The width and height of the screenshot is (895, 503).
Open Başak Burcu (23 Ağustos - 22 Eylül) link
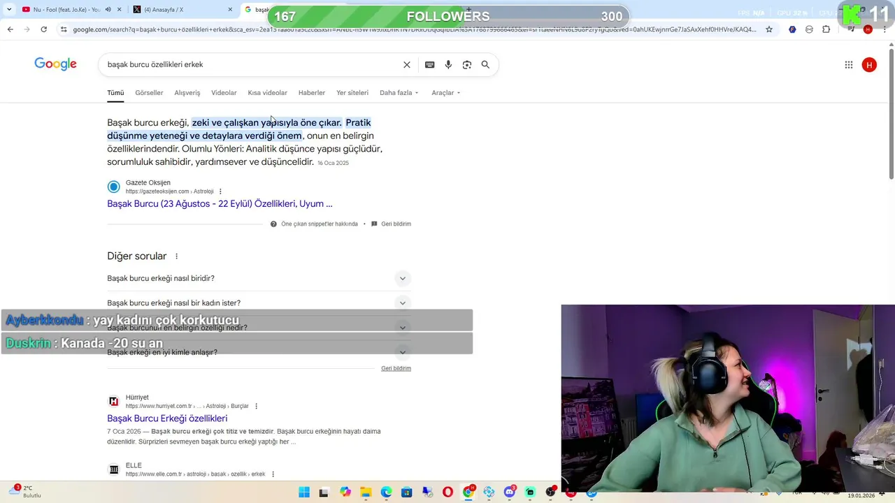pyautogui.click(x=220, y=204)
